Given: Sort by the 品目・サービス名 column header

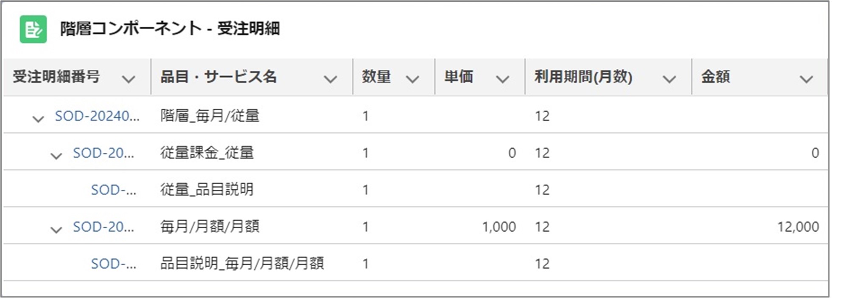Looking at the screenshot, I should 218,77.
